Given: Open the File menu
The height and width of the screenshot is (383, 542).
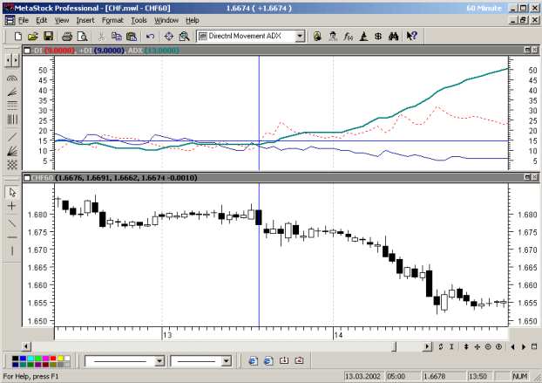Looking at the screenshot, I should [24, 20].
